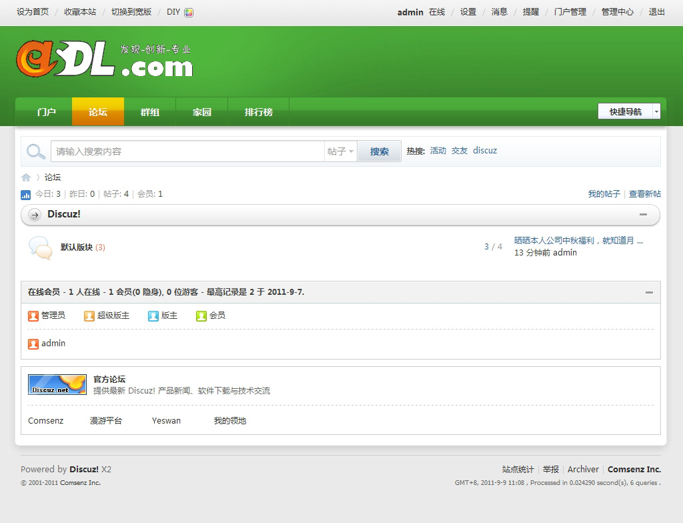The image size is (683, 523).
Task: Click the 搜索 button
Action: point(379,151)
